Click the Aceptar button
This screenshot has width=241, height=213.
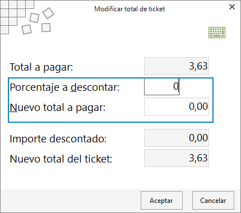(161, 200)
